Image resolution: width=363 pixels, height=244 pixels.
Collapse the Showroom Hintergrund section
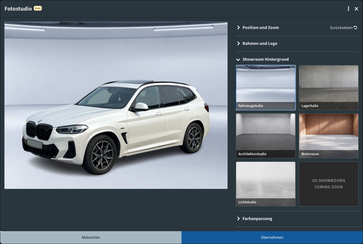pos(262,59)
